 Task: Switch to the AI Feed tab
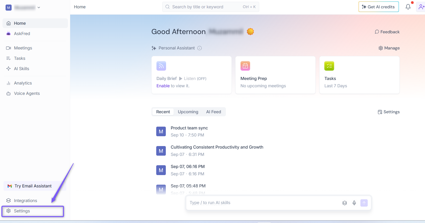pyautogui.click(x=214, y=112)
